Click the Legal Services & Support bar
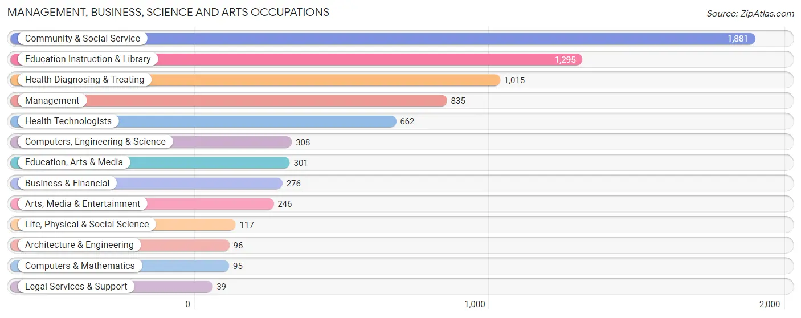 (x=111, y=287)
